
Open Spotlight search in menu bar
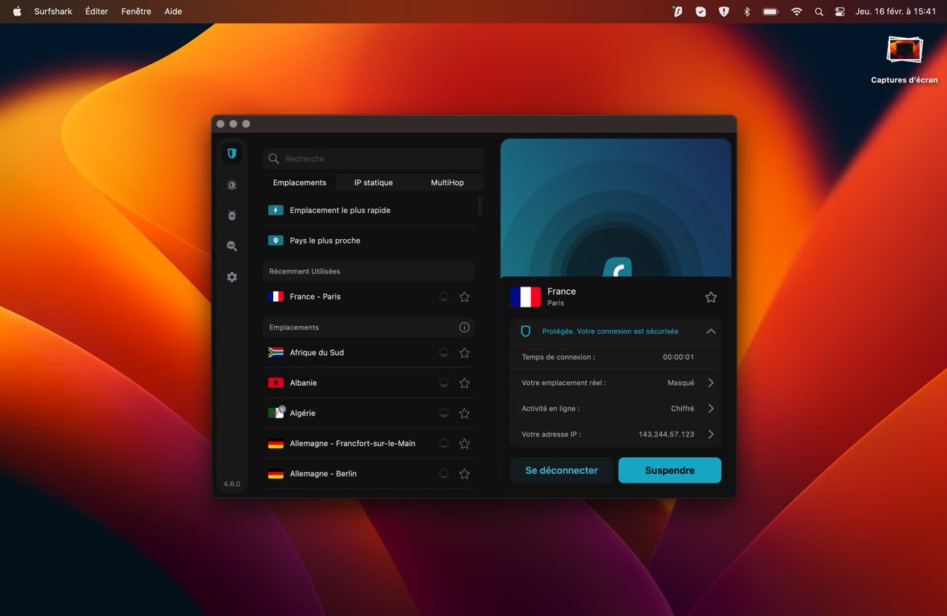click(819, 12)
